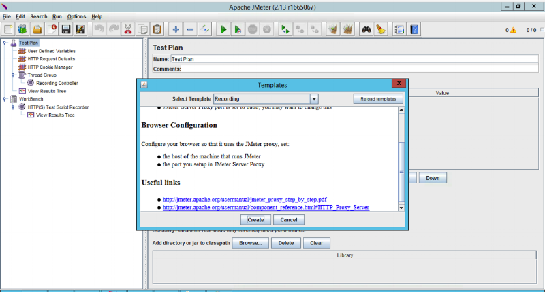Click the Reset Search brush icon

point(381,29)
